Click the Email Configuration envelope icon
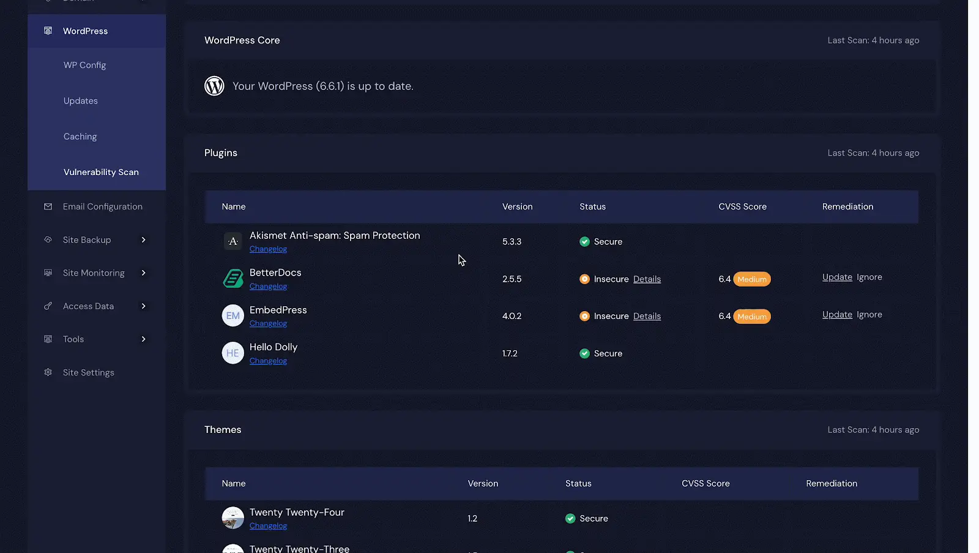This screenshot has width=979, height=553. coord(48,206)
